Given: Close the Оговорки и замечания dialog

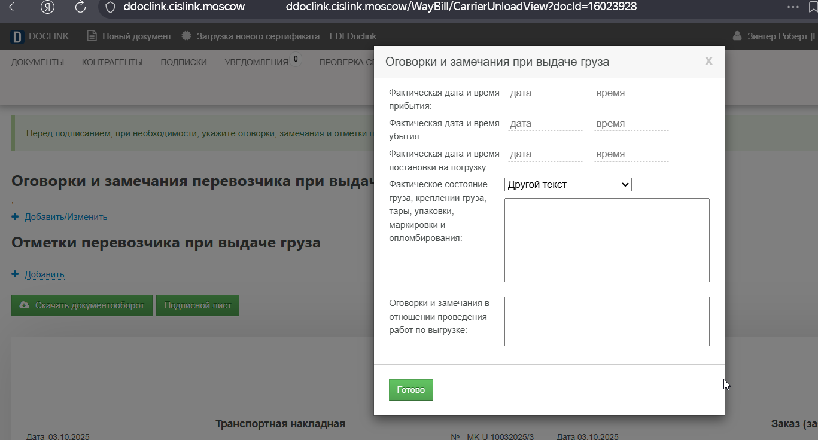Looking at the screenshot, I should pos(708,61).
